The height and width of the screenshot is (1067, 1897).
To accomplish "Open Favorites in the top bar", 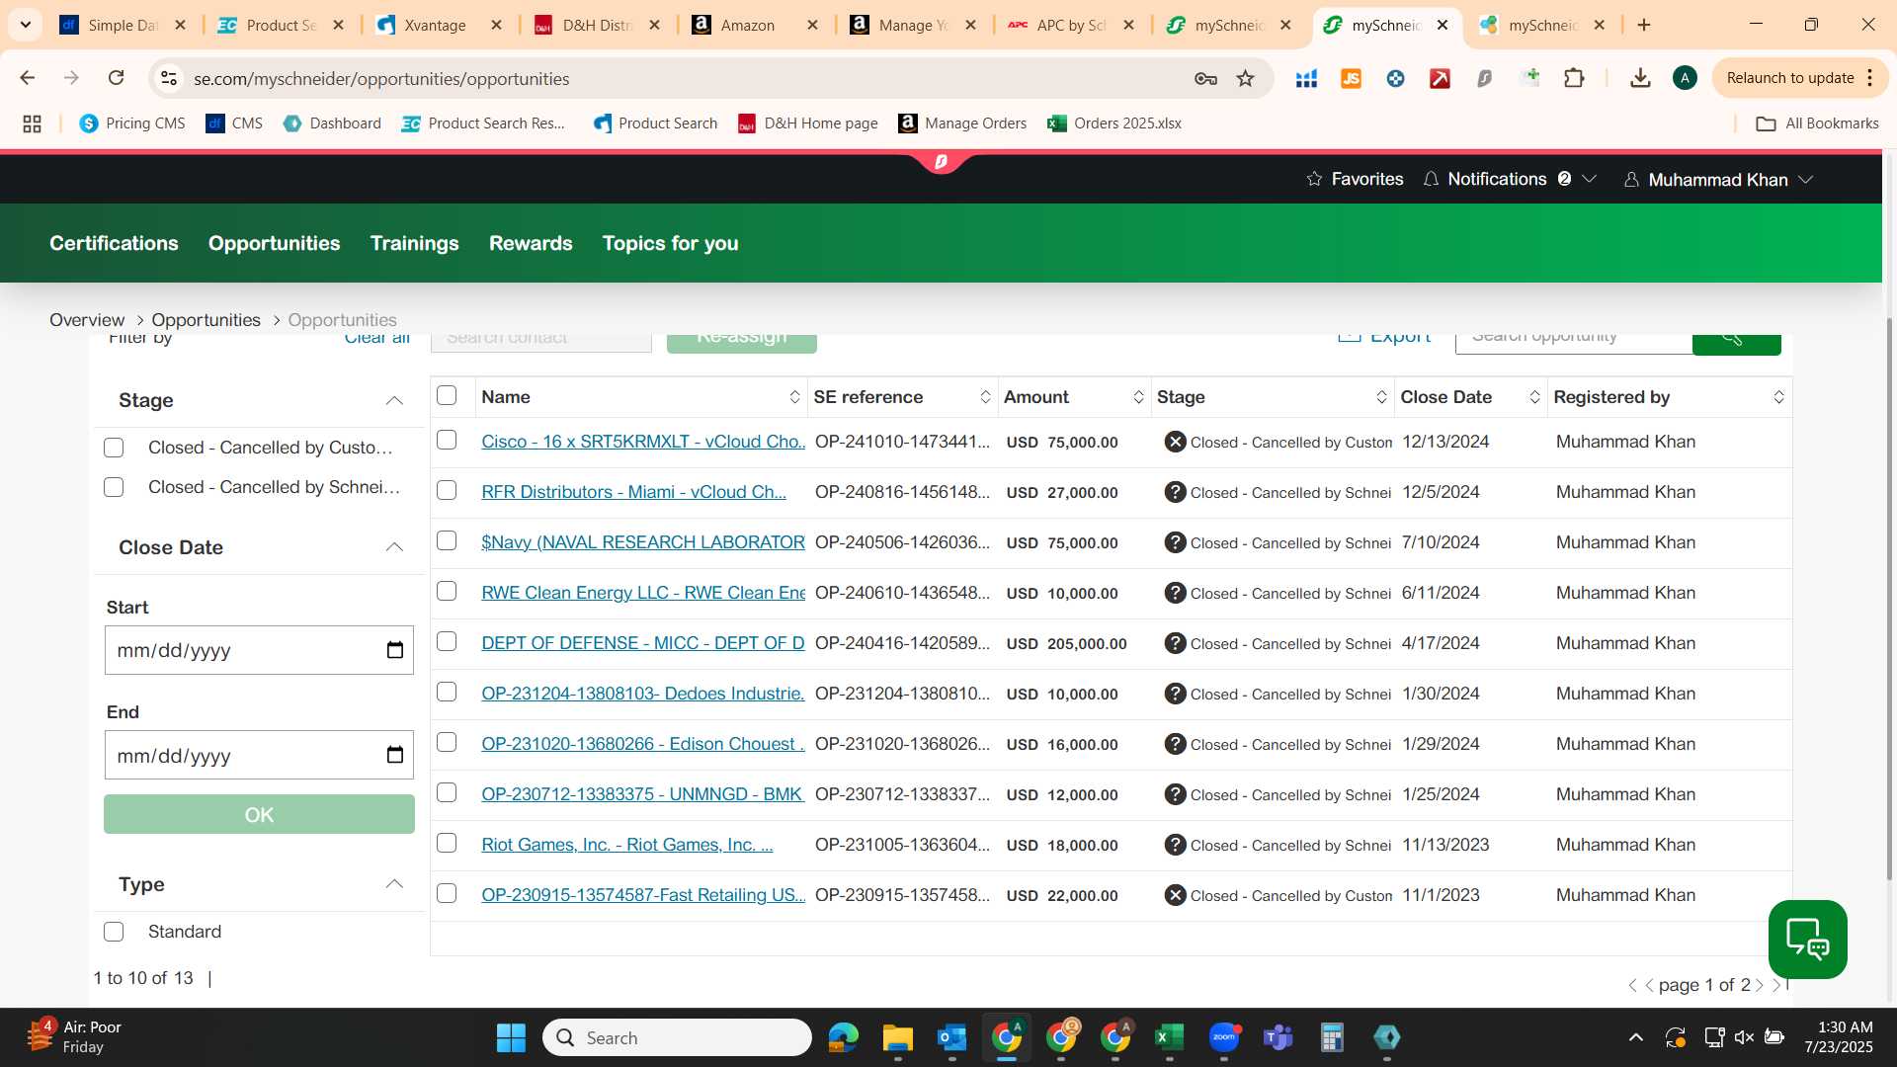I will (1355, 179).
